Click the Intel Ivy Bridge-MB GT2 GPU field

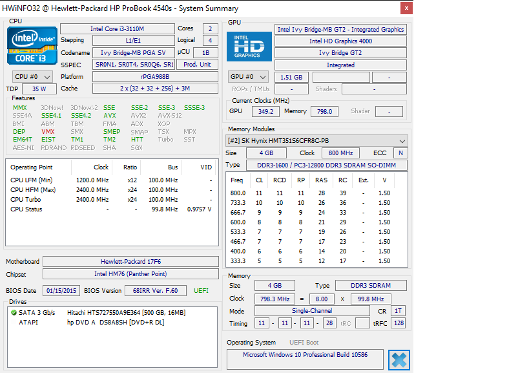[x=341, y=29]
